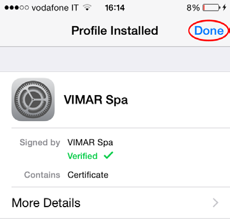
Task: Tap the gray spacer below navigation bar
Action: pos(115,59)
